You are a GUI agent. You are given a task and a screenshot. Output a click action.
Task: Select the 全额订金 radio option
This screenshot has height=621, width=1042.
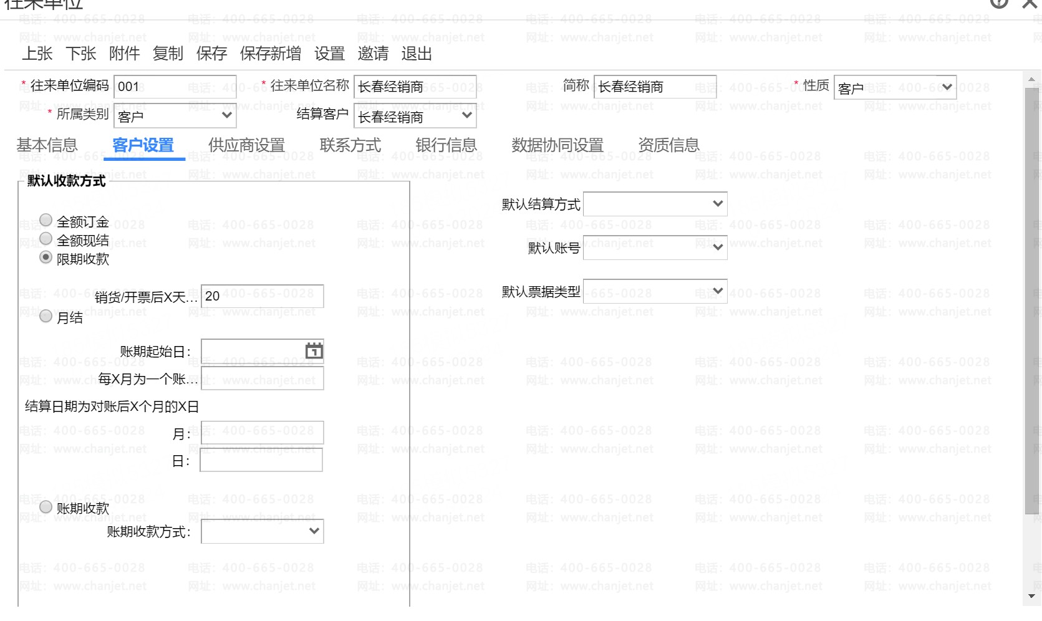(46, 220)
